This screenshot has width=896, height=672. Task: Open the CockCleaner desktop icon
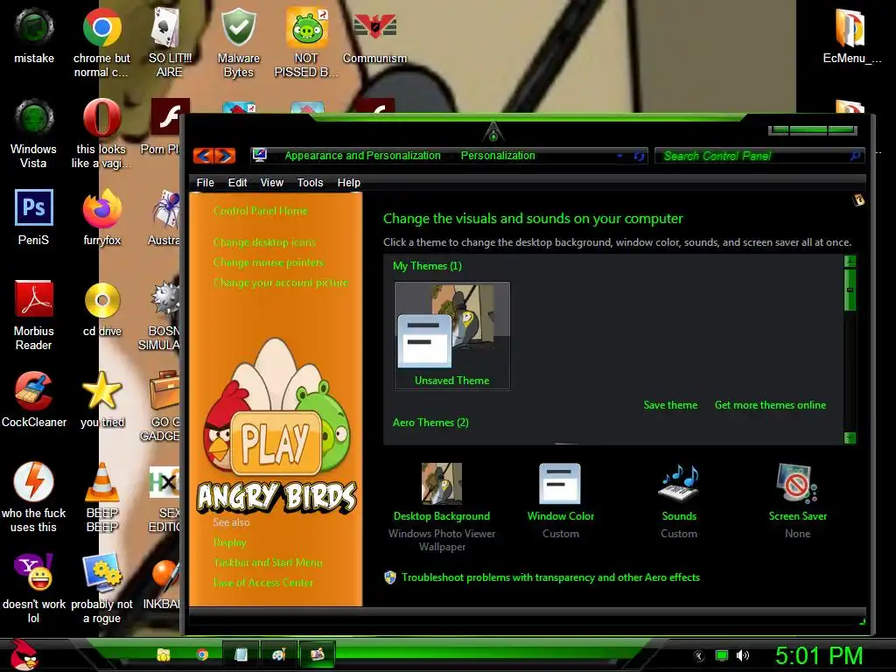pyautogui.click(x=34, y=399)
